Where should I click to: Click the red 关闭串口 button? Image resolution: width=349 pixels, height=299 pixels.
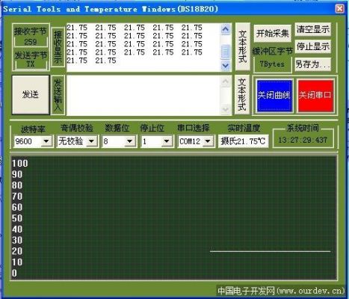coord(315,95)
